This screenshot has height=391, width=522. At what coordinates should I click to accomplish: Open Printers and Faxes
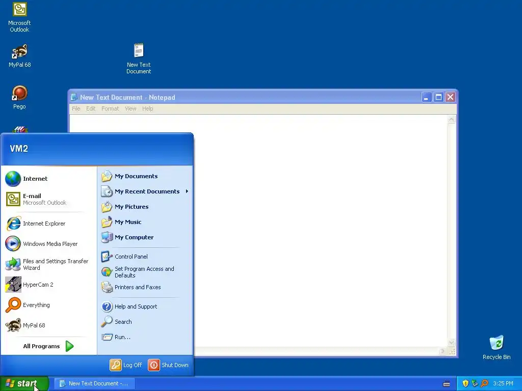point(145,287)
